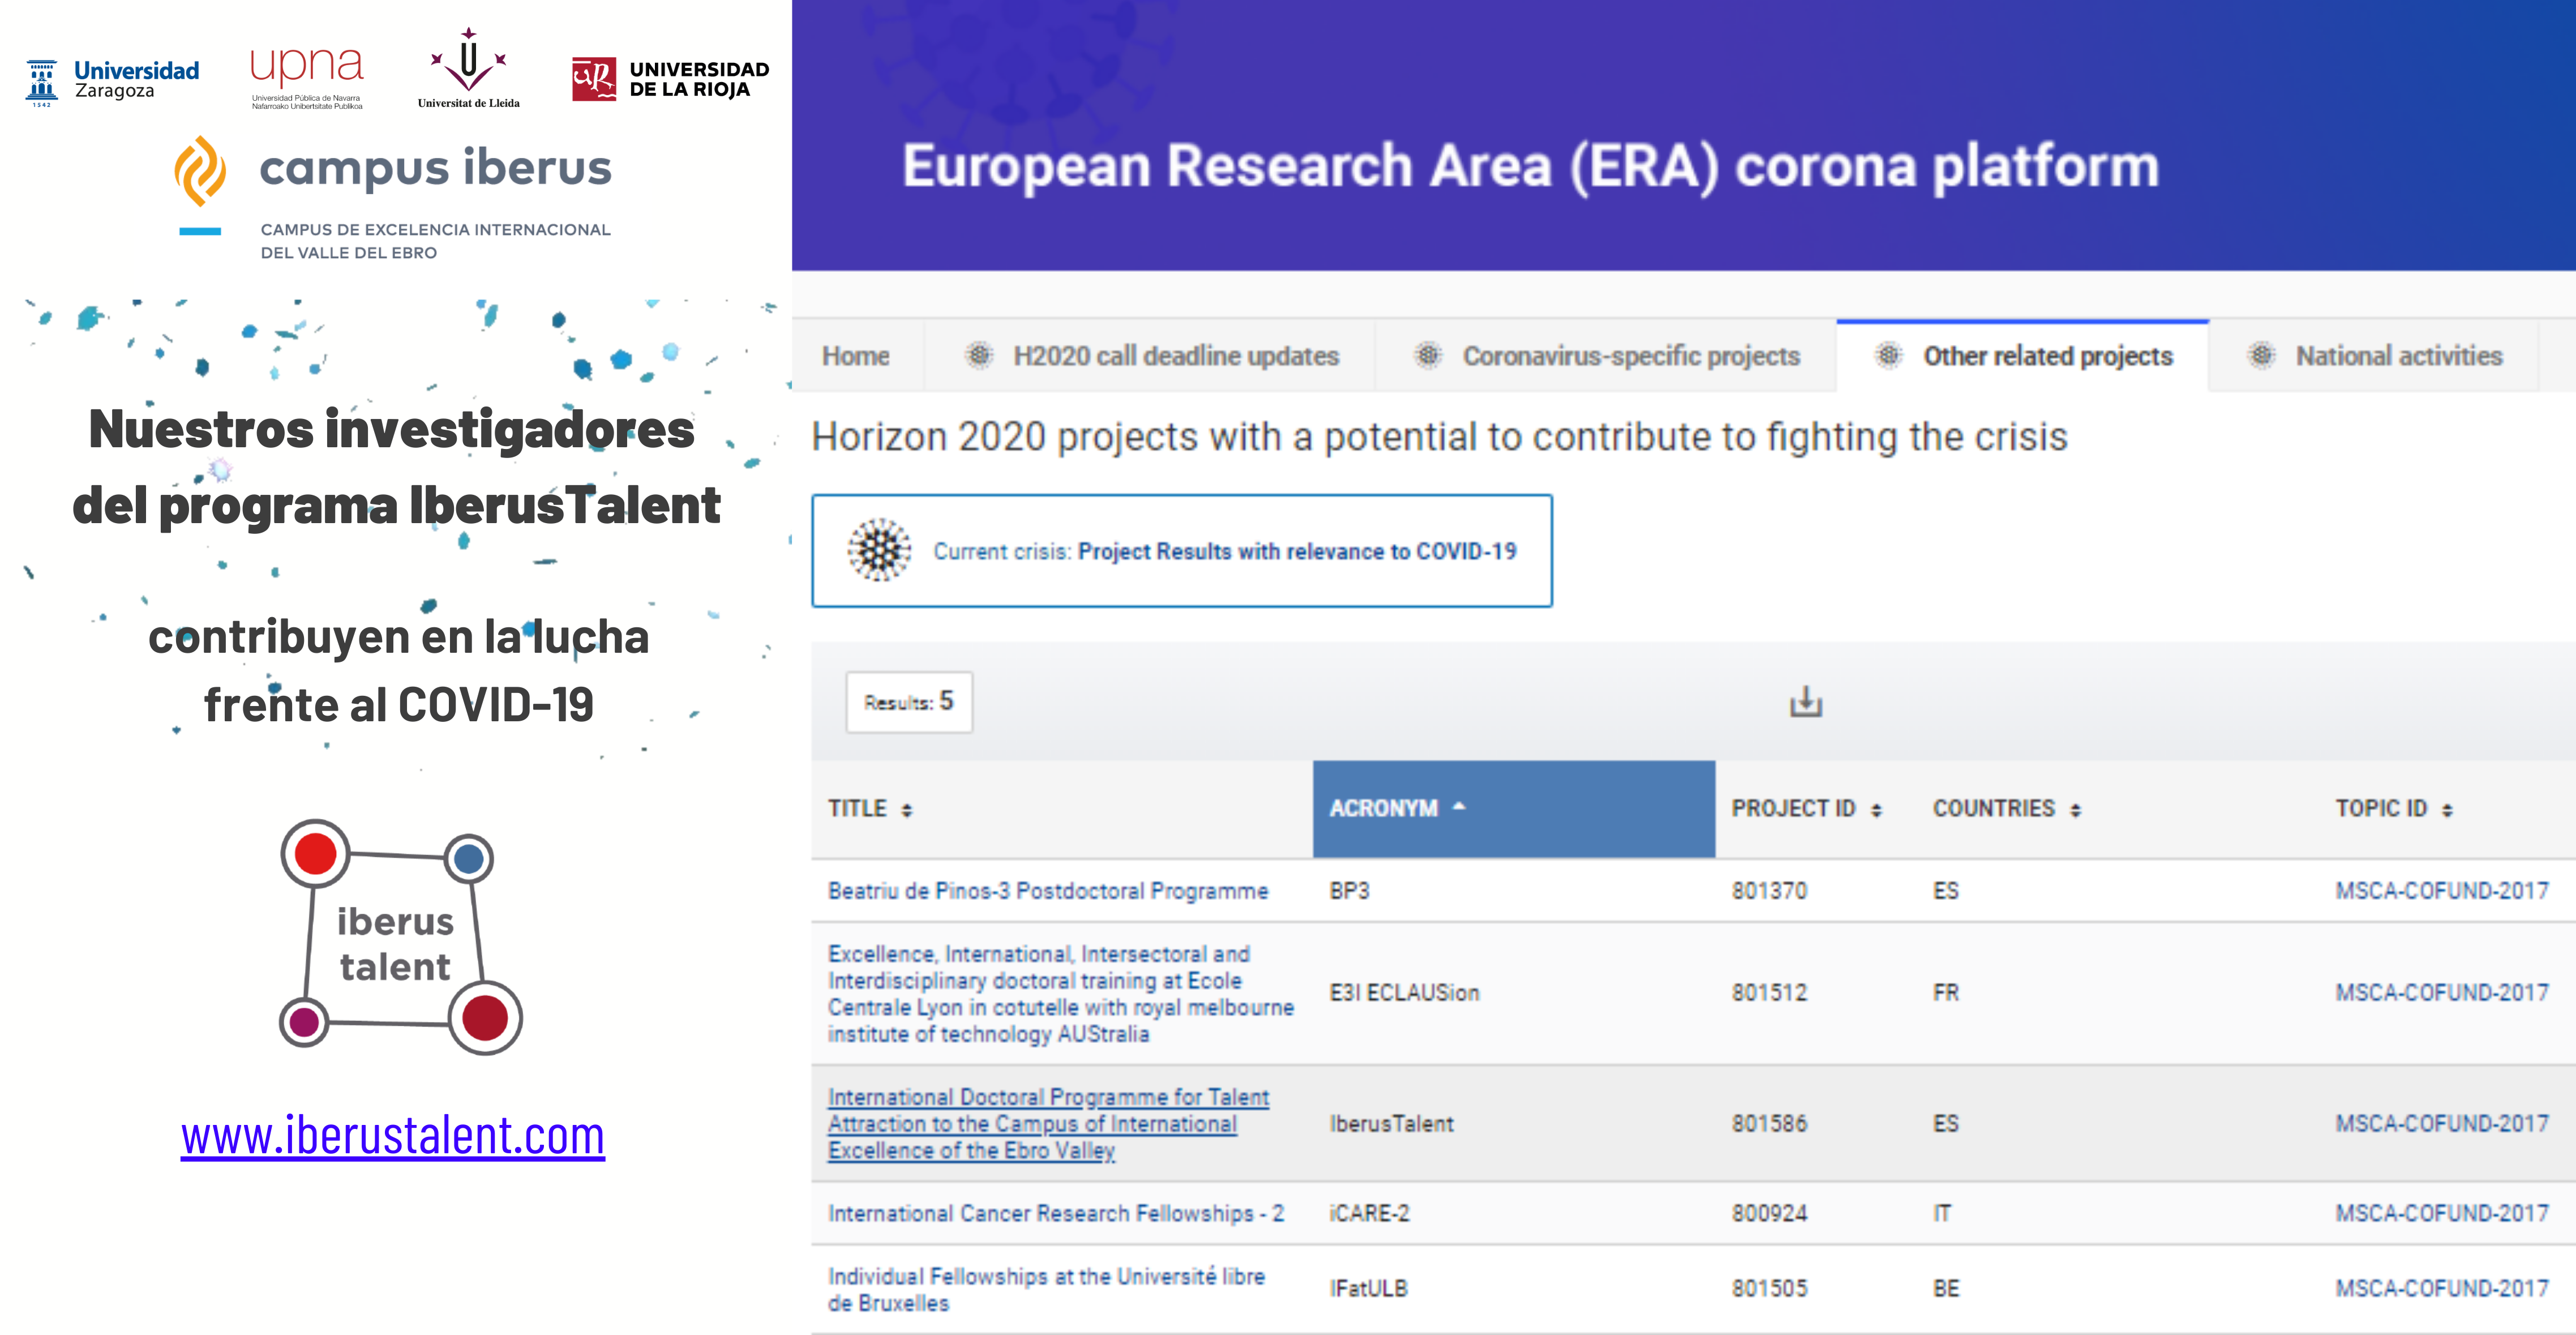This screenshot has width=2576, height=1335.
Task: Open the National activities tab
Action: (x=2374, y=356)
